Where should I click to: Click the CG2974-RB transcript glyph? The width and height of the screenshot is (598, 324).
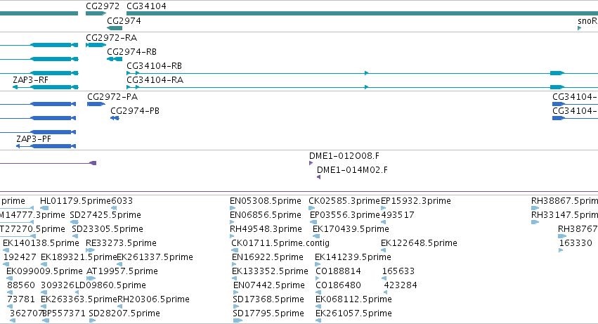[x=115, y=59]
